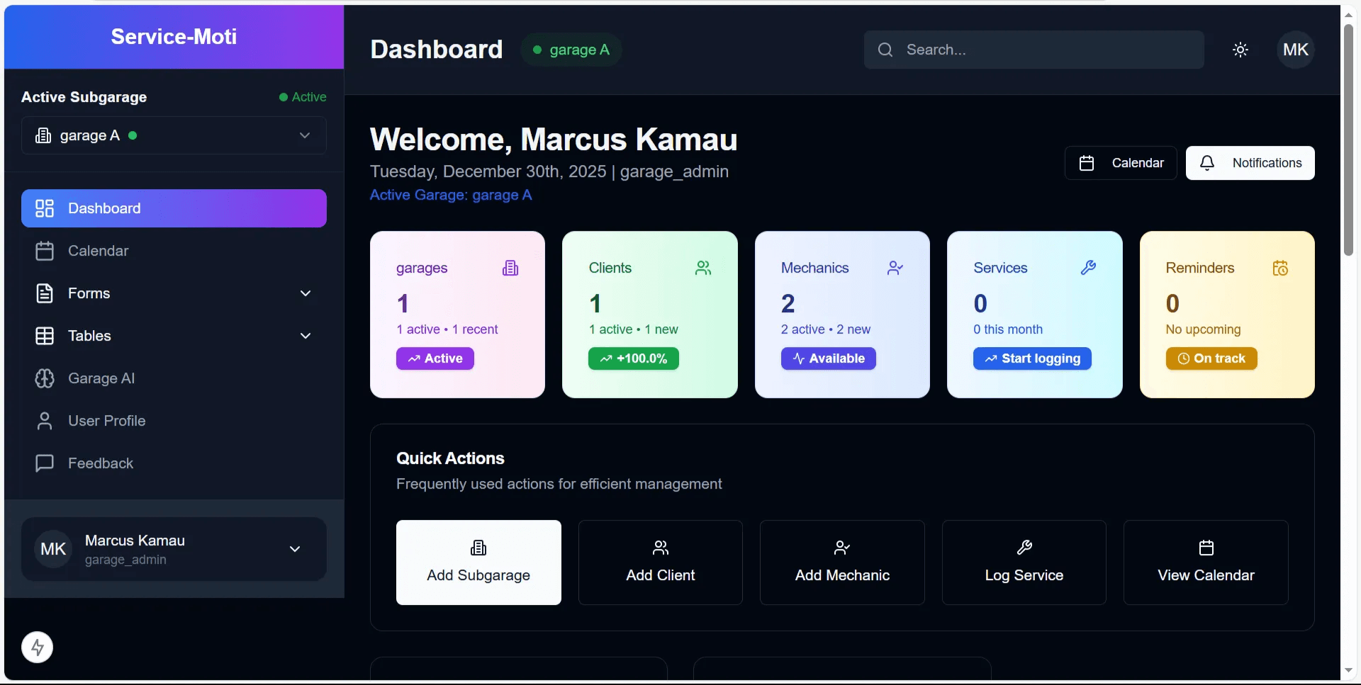Click the page vertical scrollbar thumb
The height and width of the screenshot is (685, 1361).
tap(1348, 142)
